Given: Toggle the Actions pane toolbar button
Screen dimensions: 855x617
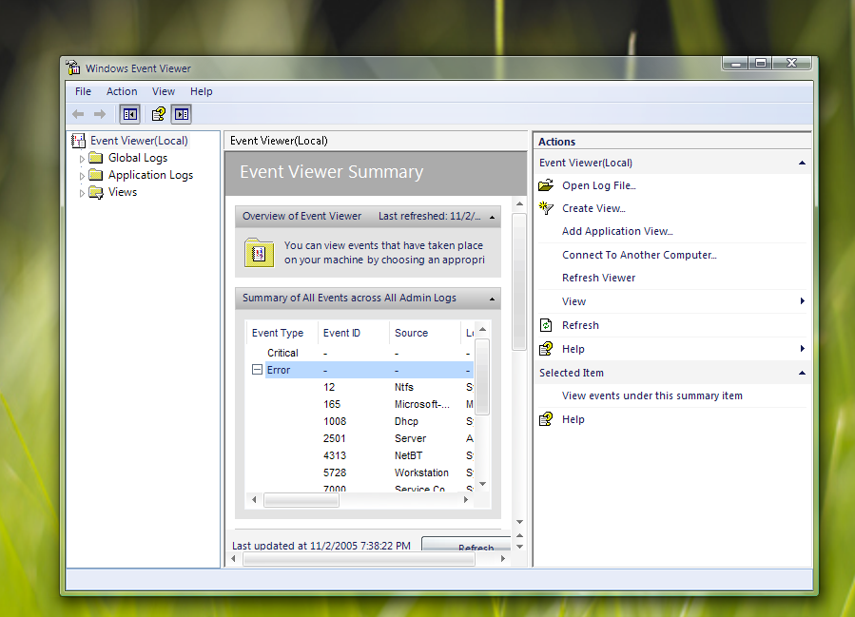Looking at the screenshot, I should click(x=181, y=114).
